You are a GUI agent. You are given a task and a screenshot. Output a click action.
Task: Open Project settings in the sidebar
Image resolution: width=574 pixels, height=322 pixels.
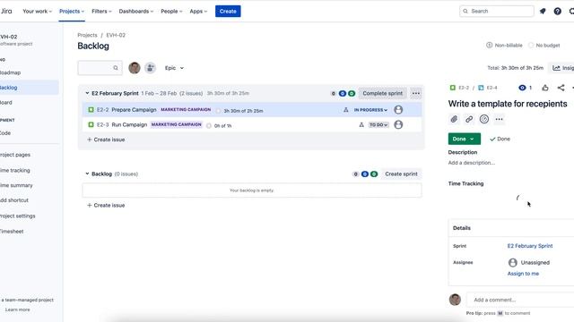point(18,216)
